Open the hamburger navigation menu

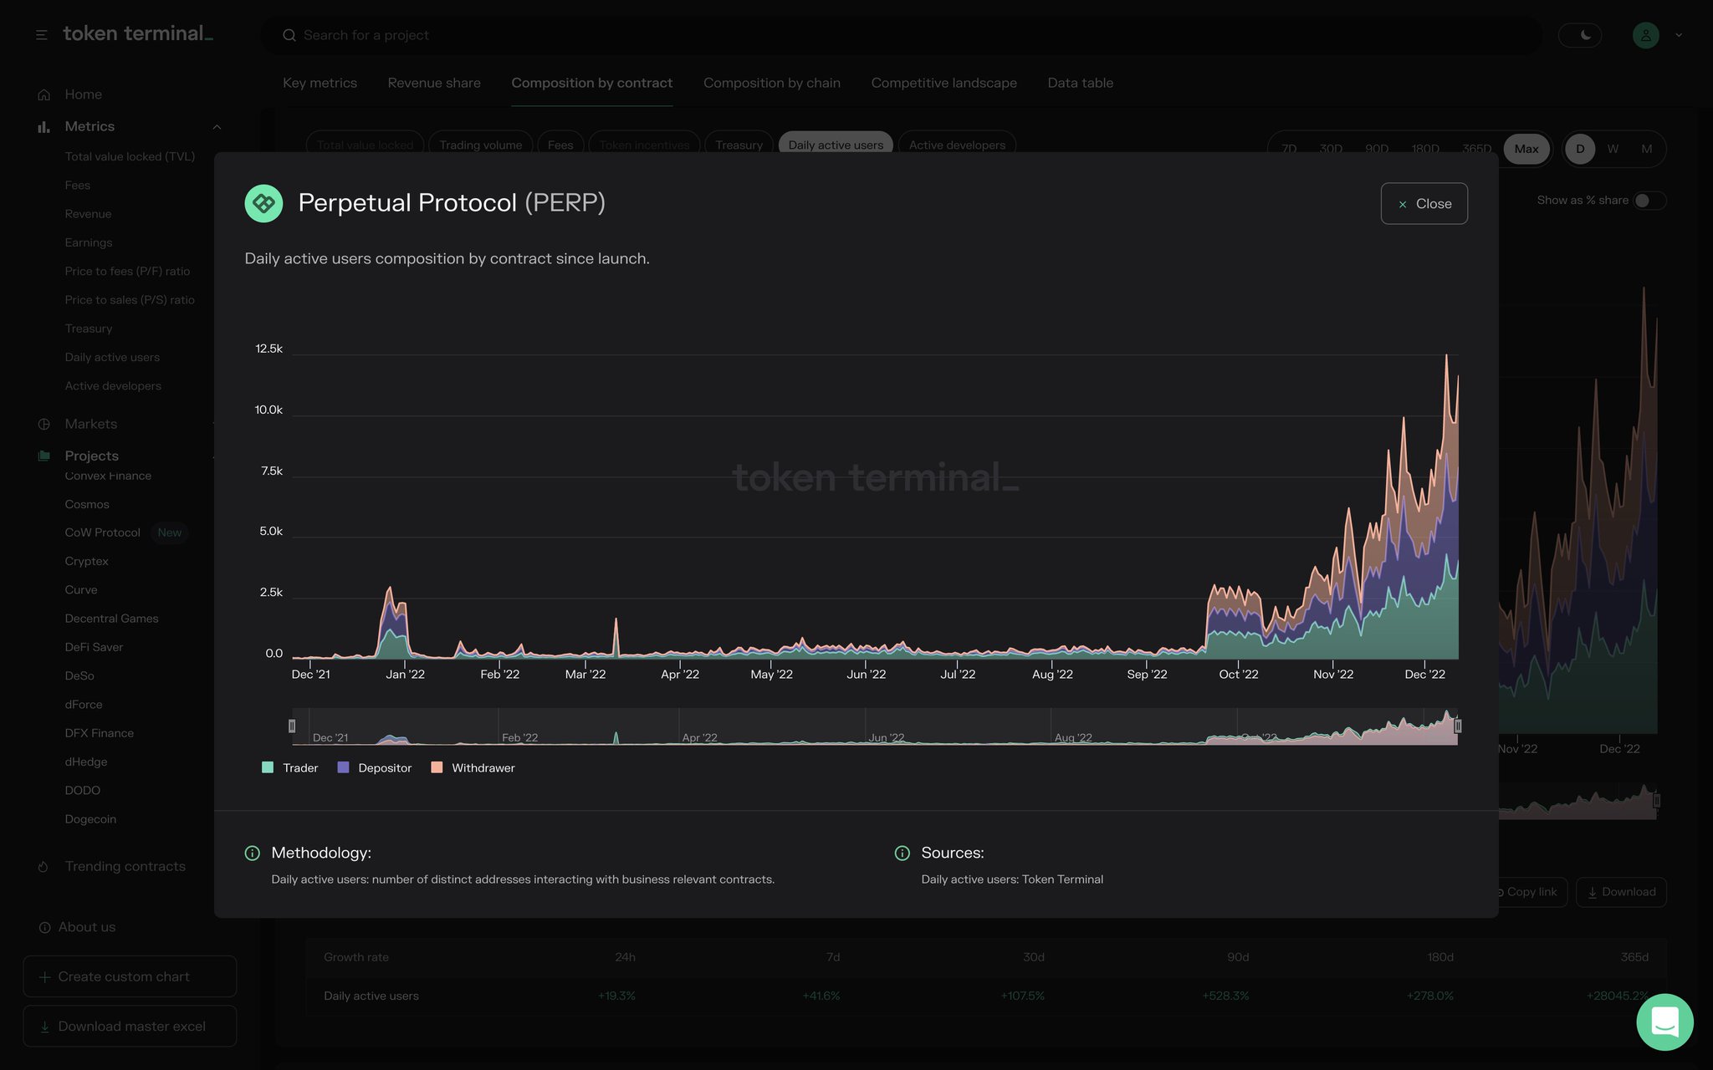pos(40,34)
